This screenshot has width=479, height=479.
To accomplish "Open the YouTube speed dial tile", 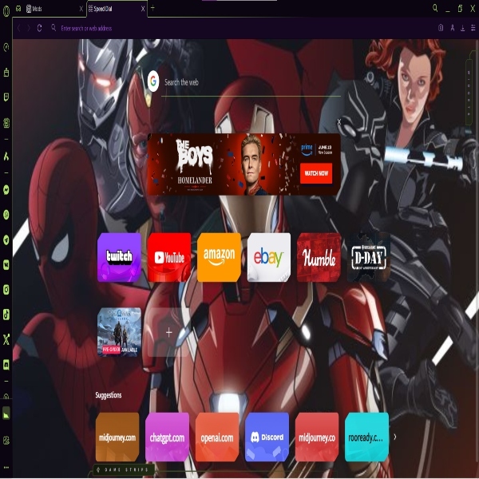I will tap(169, 257).
